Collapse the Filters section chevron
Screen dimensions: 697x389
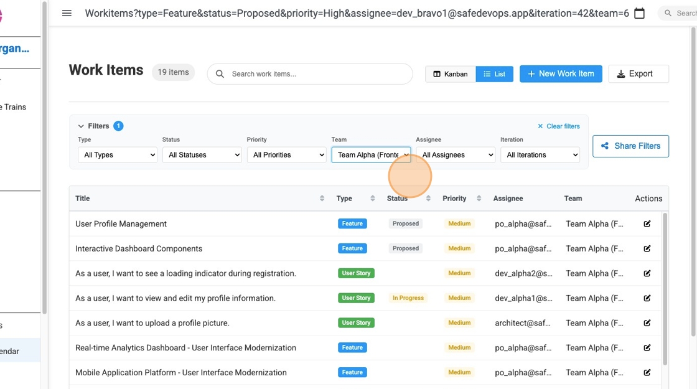[81, 125]
